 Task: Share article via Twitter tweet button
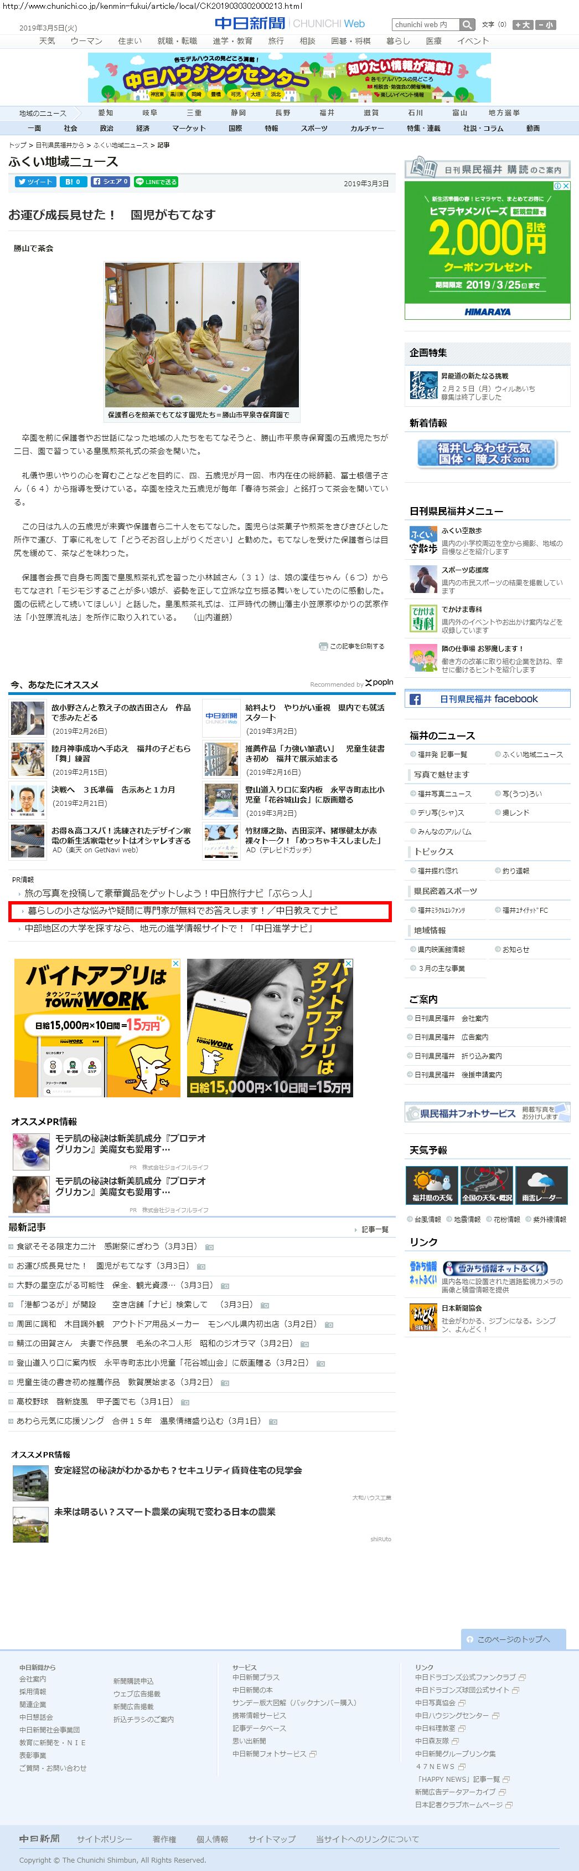point(34,182)
